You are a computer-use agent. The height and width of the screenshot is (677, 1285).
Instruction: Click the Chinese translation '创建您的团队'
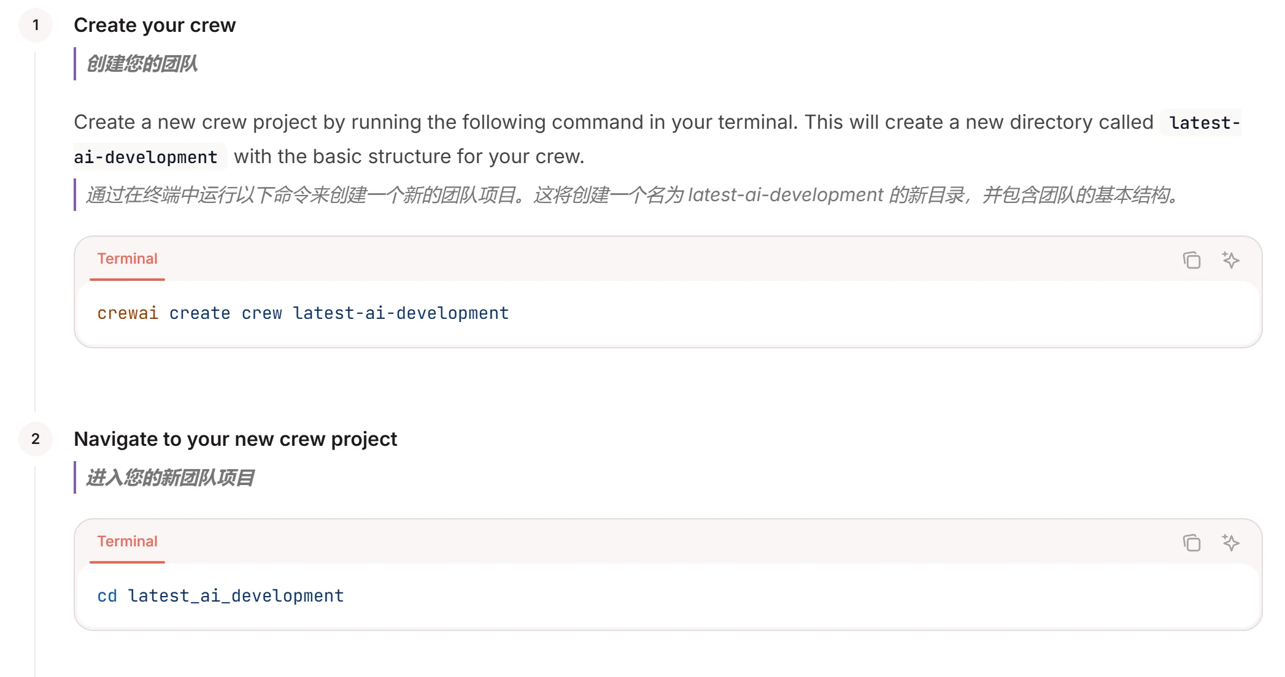(x=142, y=64)
